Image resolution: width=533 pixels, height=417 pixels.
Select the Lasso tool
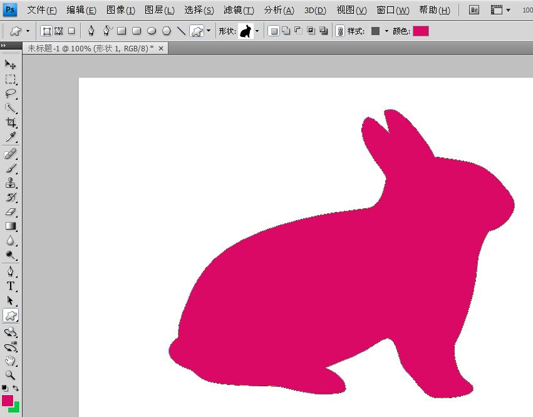(11, 94)
